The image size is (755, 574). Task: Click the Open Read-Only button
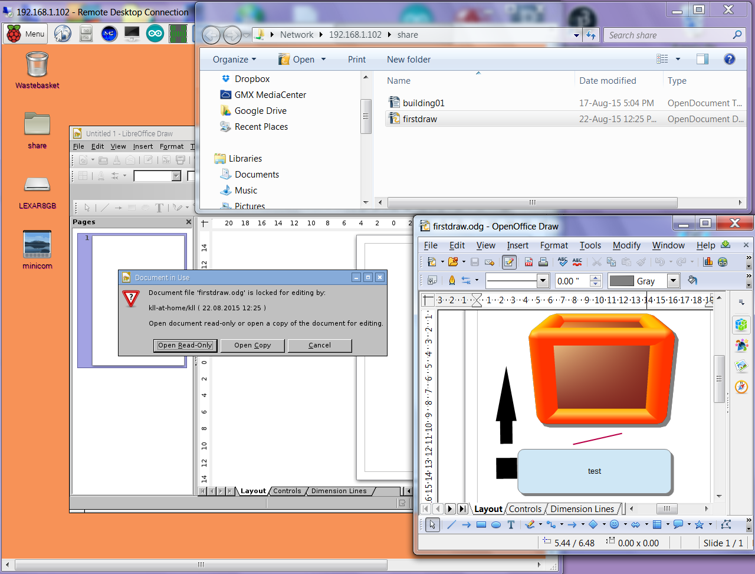[185, 345]
